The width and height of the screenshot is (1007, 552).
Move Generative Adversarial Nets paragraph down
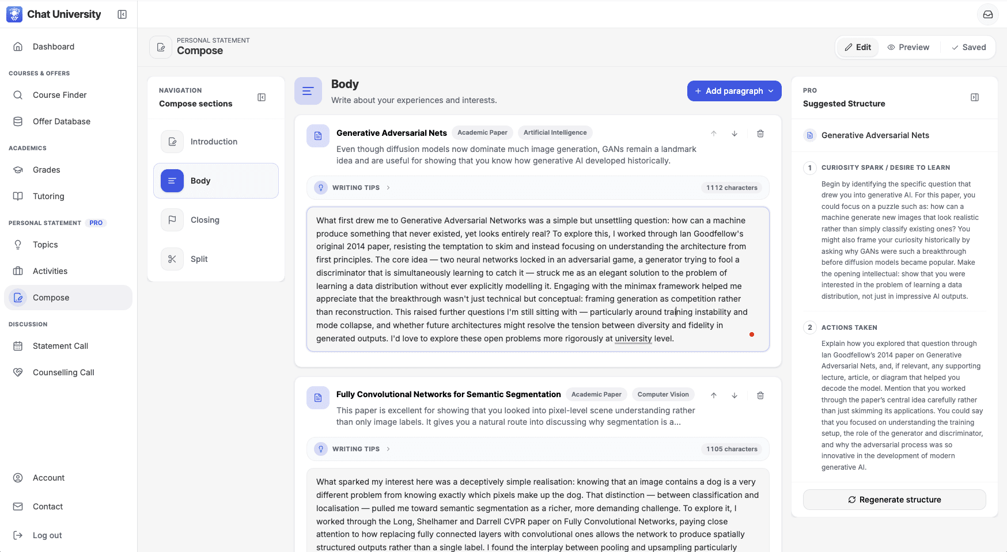[735, 134]
